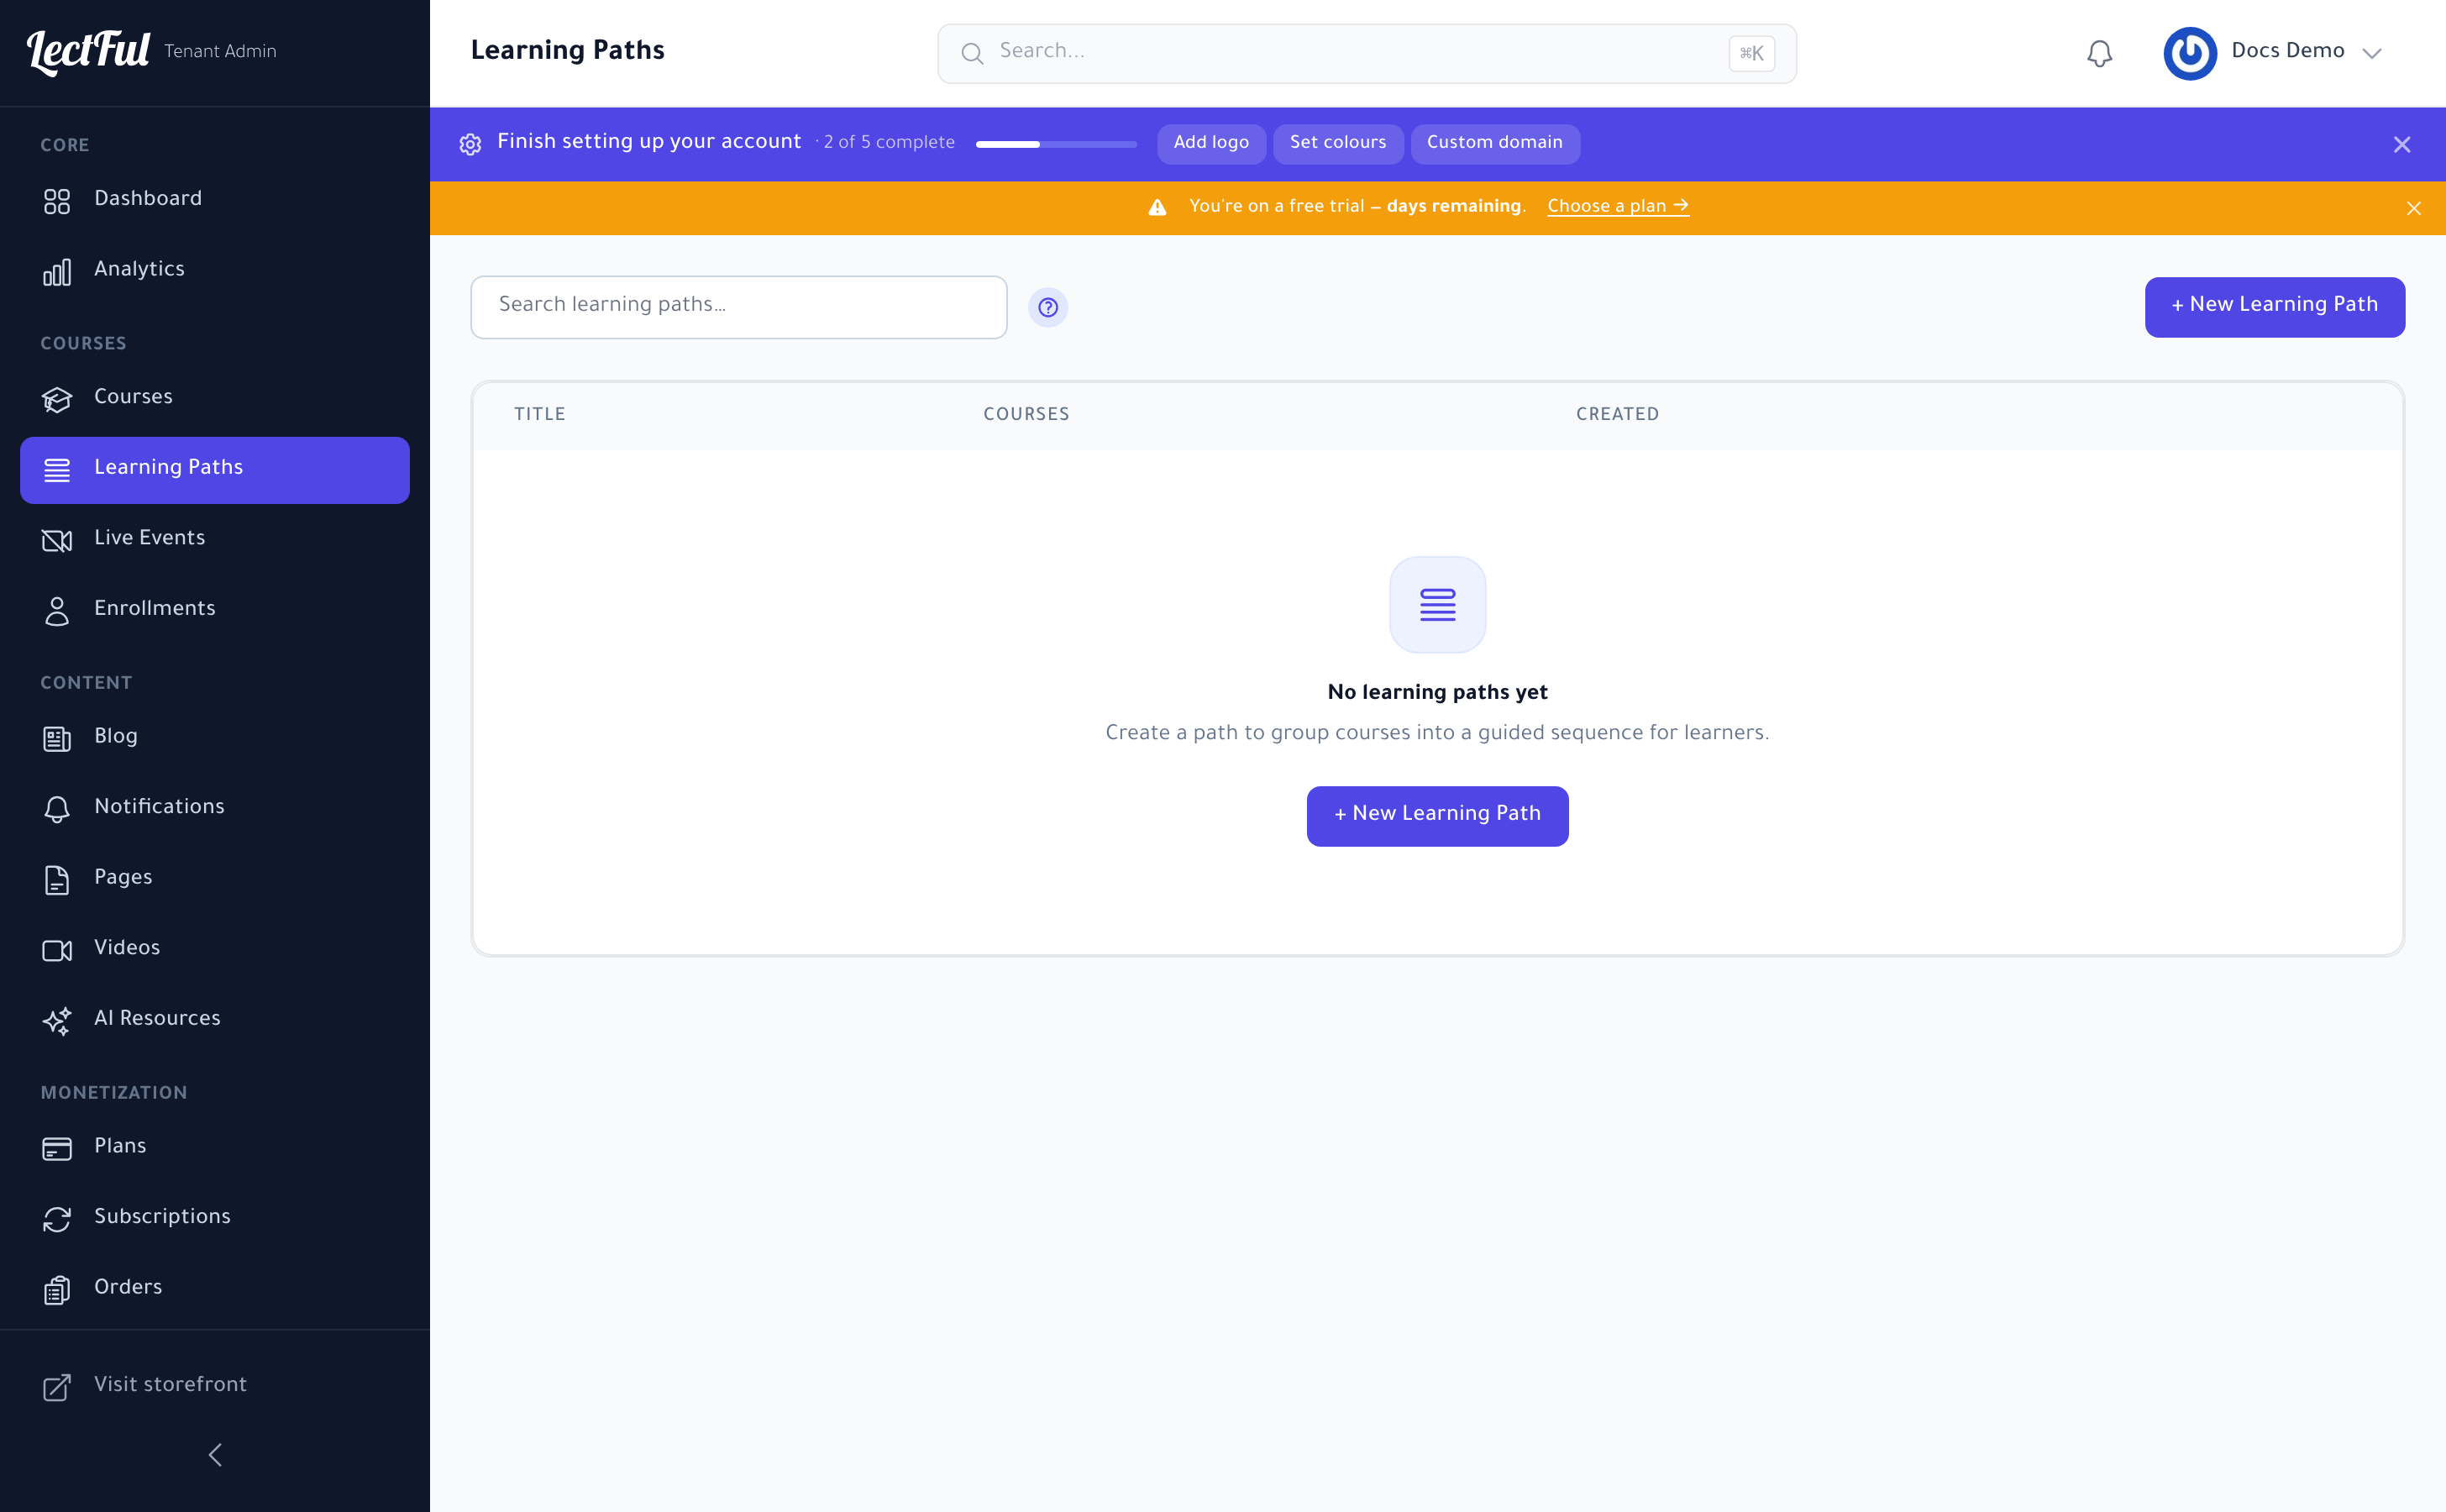Image resolution: width=2446 pixels, height=1512 pixels.
Task: Click the Pages document icon
Action: click(x=57, y=879)
